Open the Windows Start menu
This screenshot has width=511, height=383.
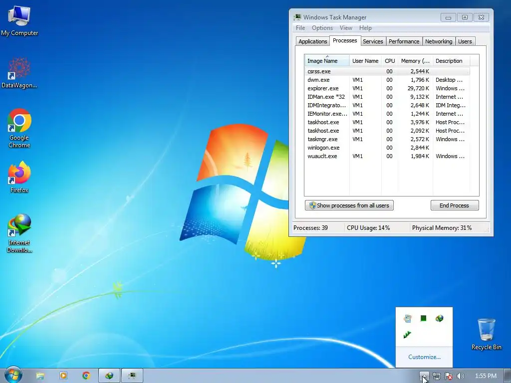[x=12, y=376]
